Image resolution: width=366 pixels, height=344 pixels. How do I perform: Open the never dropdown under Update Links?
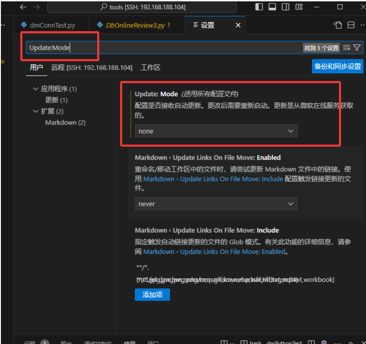[x=216, y=203]
